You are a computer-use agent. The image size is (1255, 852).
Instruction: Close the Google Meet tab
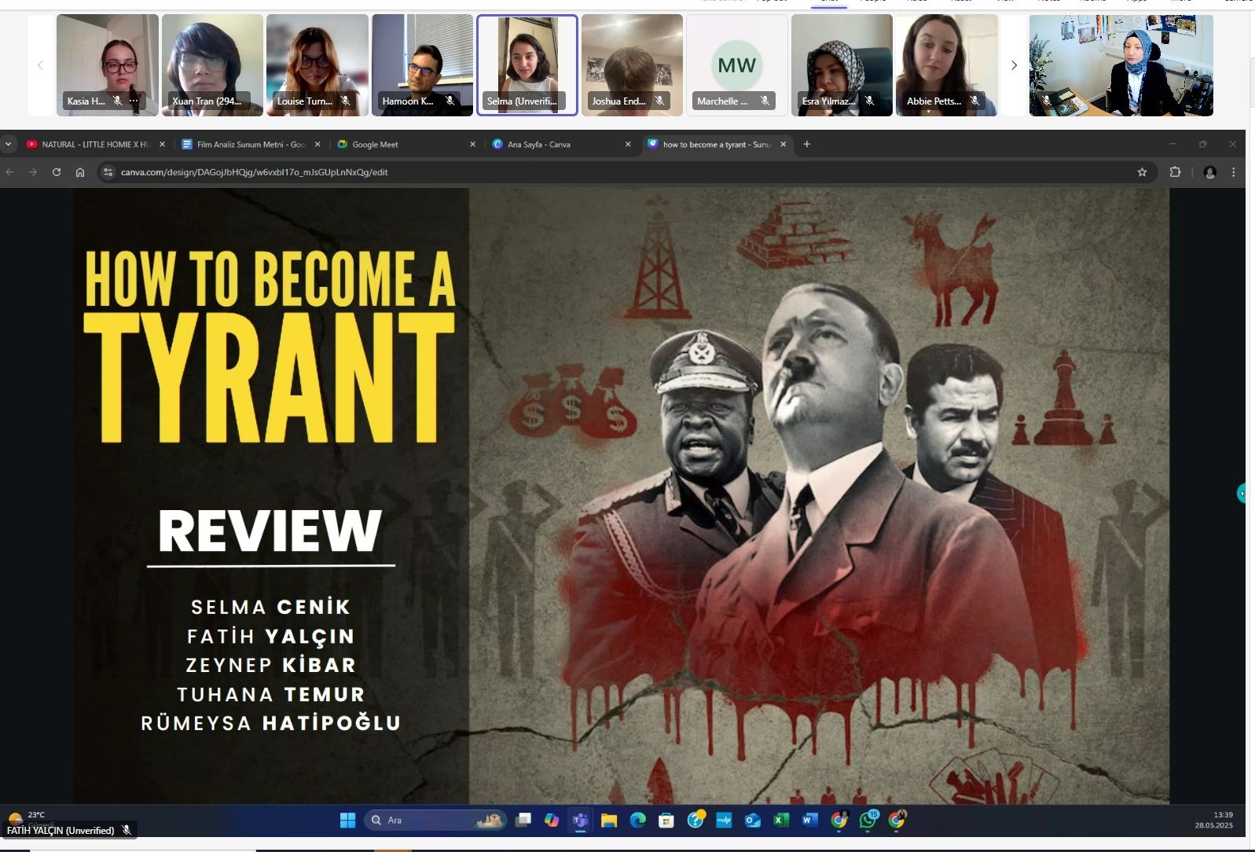(472, 145)
